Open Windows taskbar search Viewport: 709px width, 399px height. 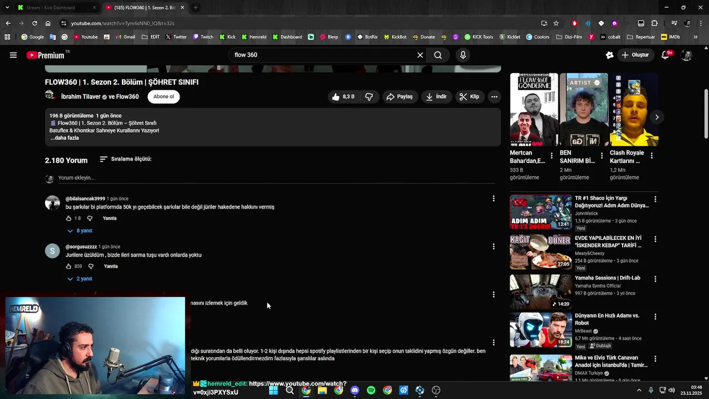[290, 390]
